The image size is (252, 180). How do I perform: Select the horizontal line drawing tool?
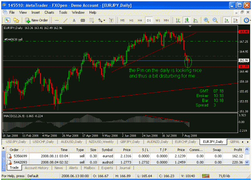tap(56, 21)
